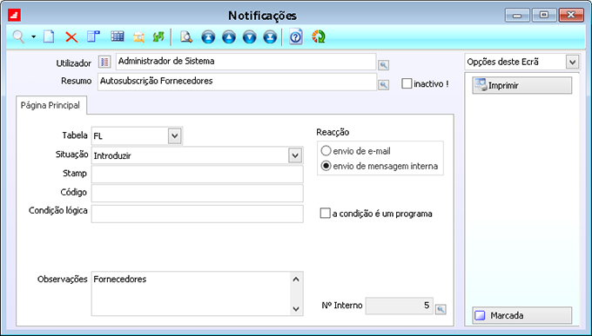Click into the Resumo field

[x=237, y=82]
